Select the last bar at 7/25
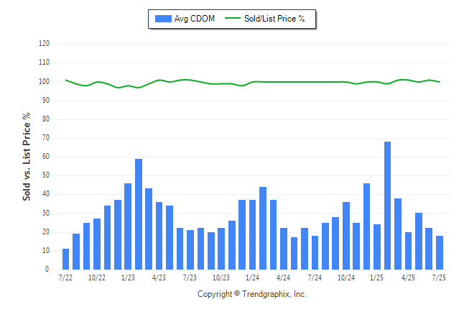This screenshot has height=312, width=464. point(440,253)
